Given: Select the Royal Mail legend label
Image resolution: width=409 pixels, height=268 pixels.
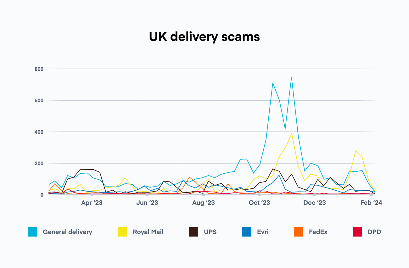Looking at the screenshot, I should (148, 232).
